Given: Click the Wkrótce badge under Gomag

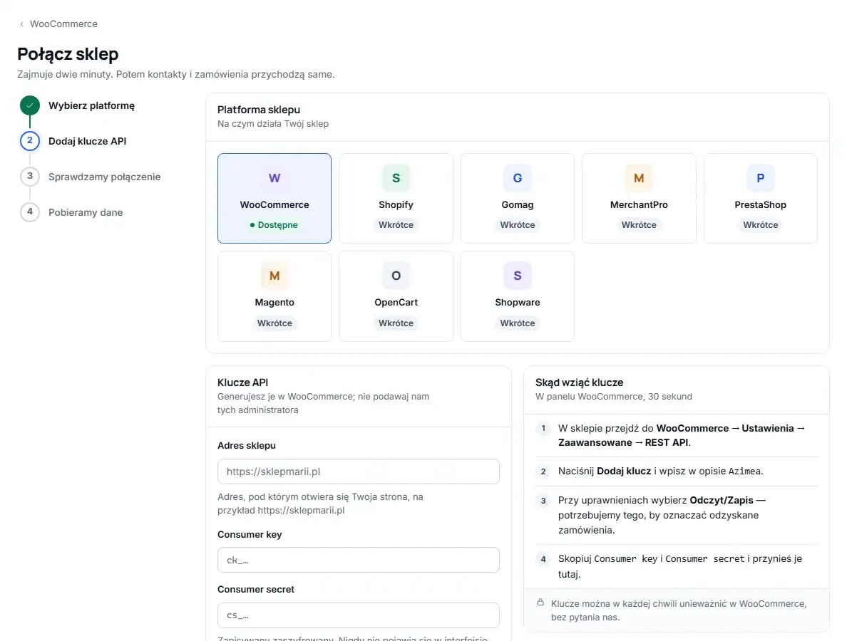Looking at the screenshot, I should click(518, 225).
